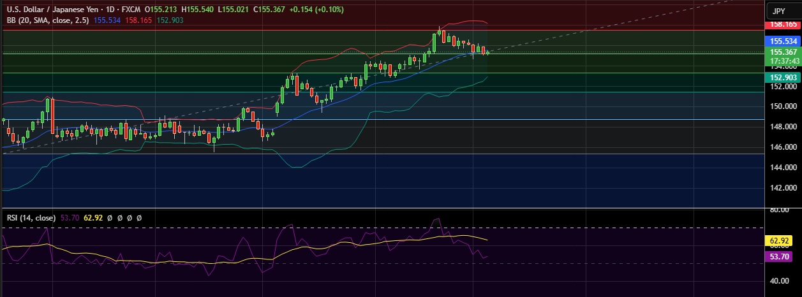The width and height of the screenshot is (802, 297).
Task: Click the 152.000 price scale label
Action: (x=783, y=85)
